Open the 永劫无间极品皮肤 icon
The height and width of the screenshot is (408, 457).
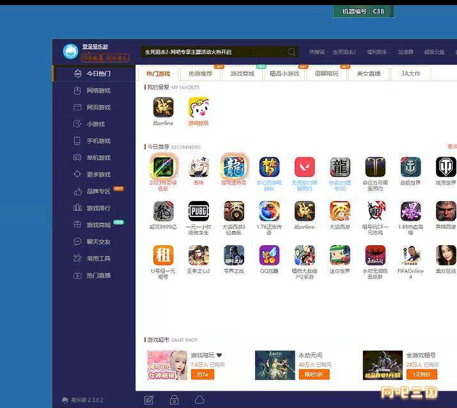click(x=375, y=255)
